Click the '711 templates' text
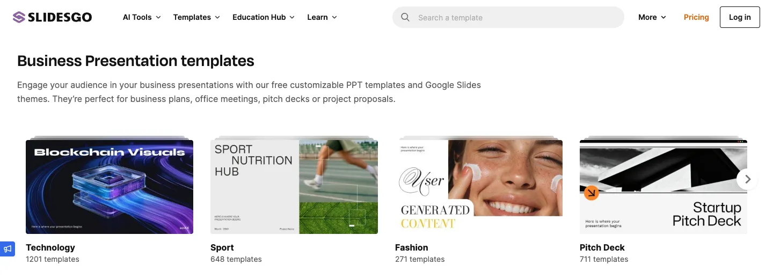The image size is (773, 279). click(x=604, y=259)
